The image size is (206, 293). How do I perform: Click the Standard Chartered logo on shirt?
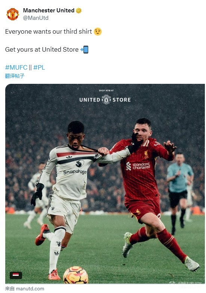138,166
